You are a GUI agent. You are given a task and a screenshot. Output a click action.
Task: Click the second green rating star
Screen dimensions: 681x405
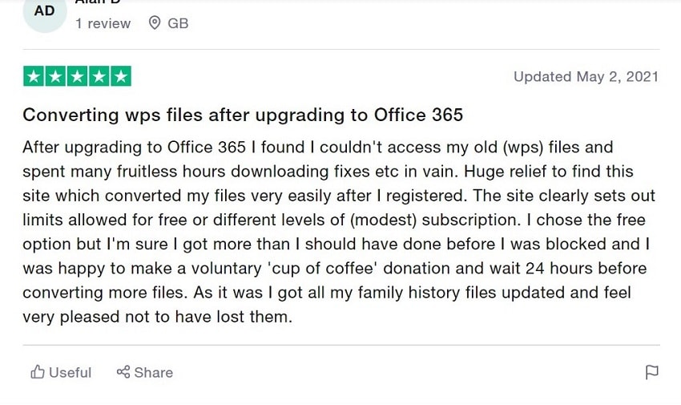tap(55, 77)
